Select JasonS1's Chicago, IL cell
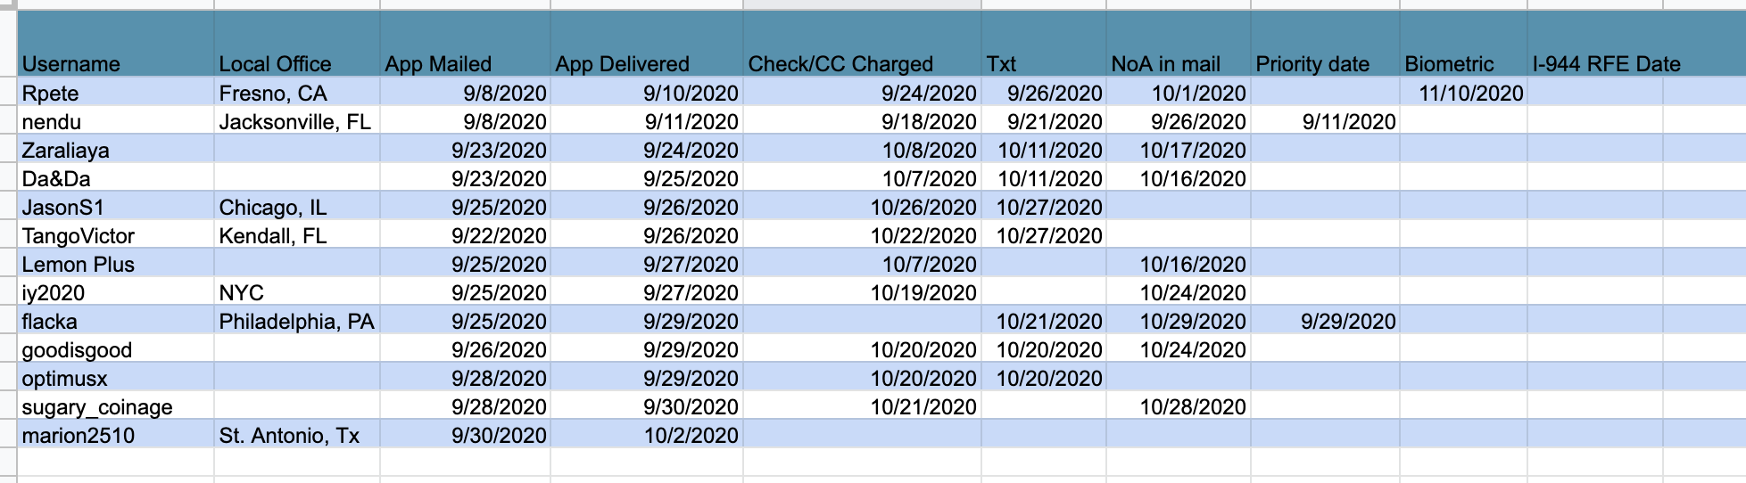 coord(297,207)
